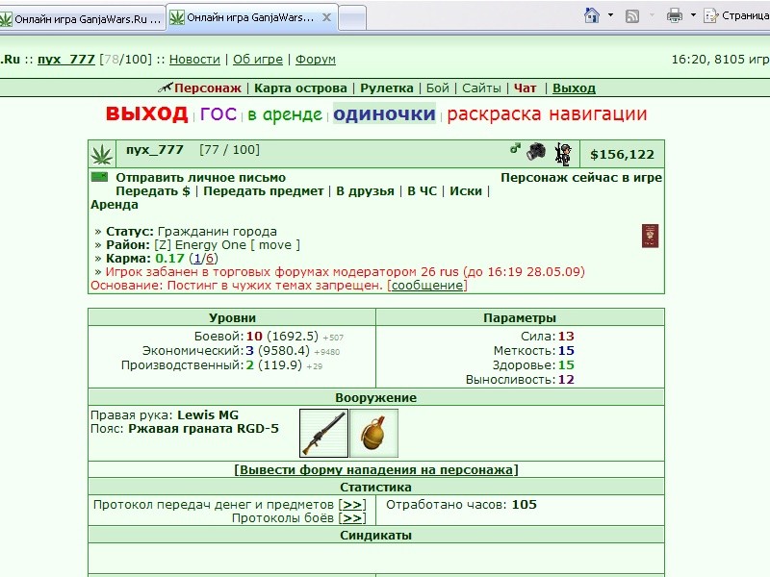Switch to the first GanjaWars.Ru browser tab
Image resolution: width=770 pixels, height=577 pixels.
click(82, 19)
